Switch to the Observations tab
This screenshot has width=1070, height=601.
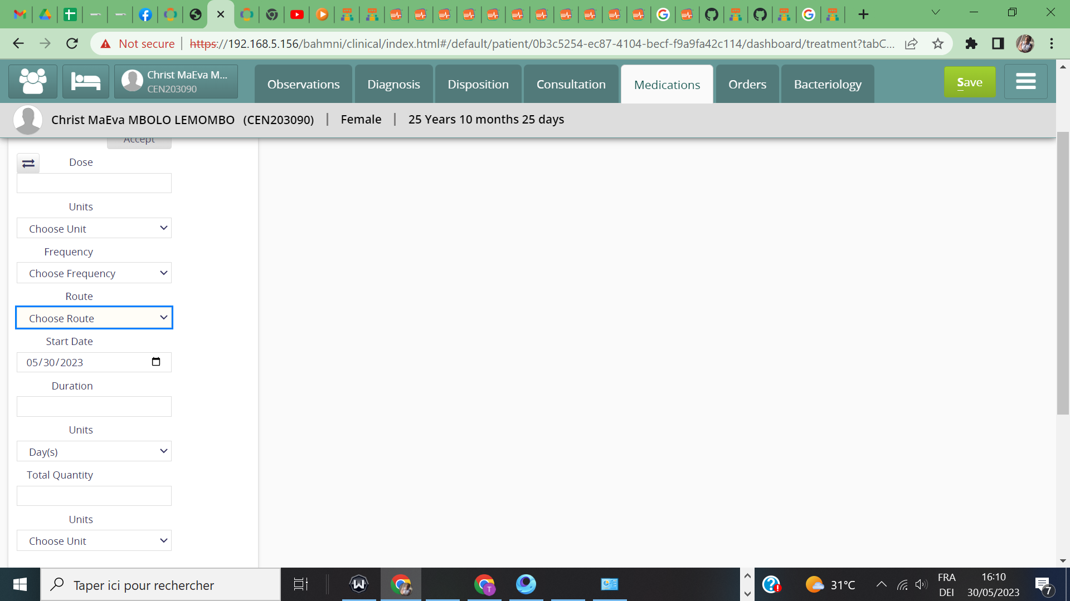click(x=303, y=84)
